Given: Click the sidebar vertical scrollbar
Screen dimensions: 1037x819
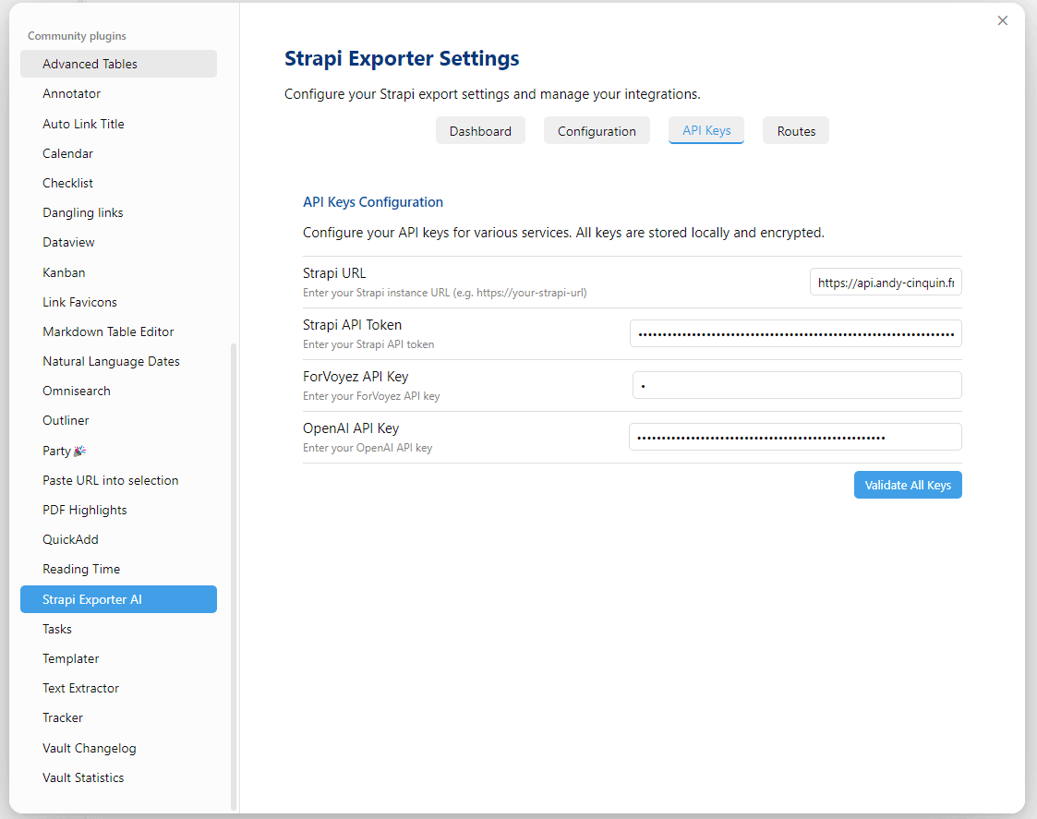Looking at the screenshot, I should tap(234, 572).
